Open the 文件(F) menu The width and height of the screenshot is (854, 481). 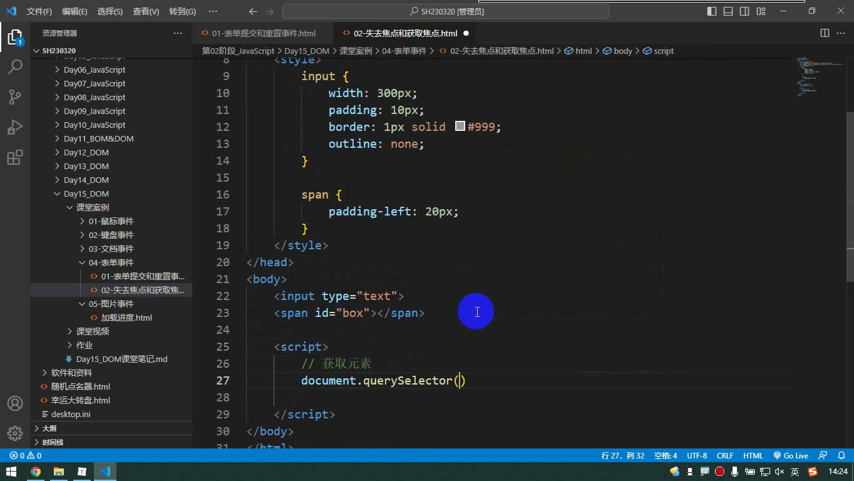pos(39,11)
